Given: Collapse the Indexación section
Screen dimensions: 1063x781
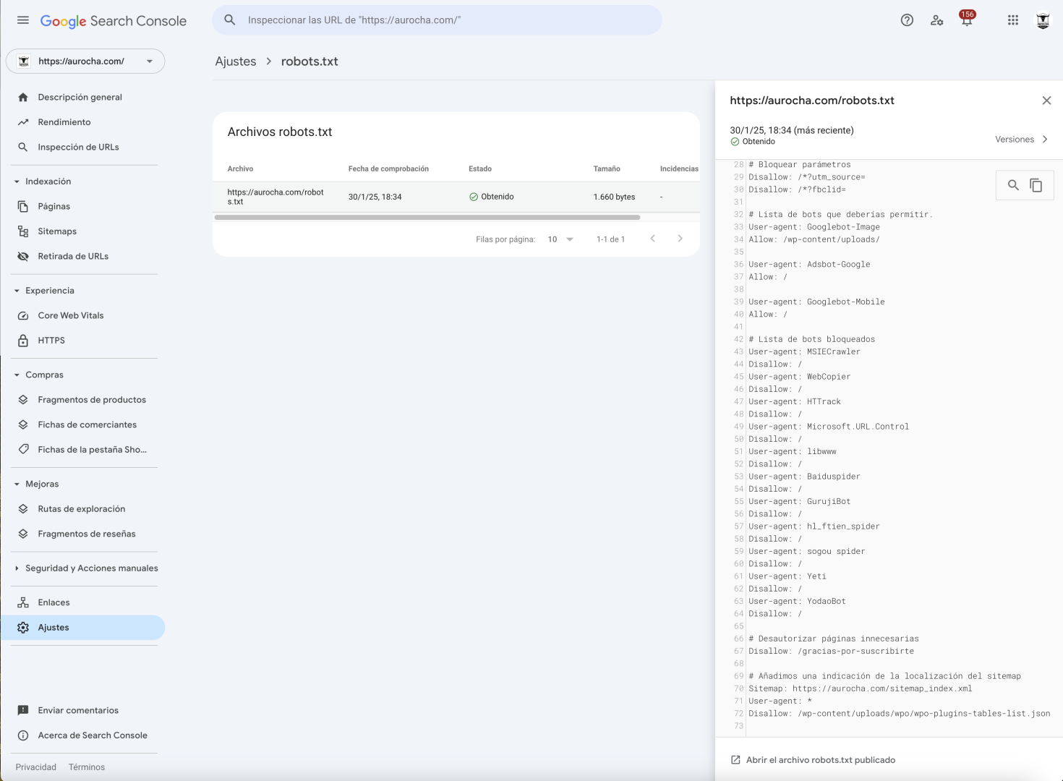Looking at the screenshot, I should pyautogui.click(x=17, y=182).
